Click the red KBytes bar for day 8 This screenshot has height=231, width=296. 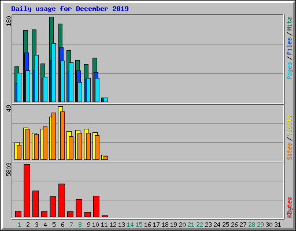coord(79,208)
